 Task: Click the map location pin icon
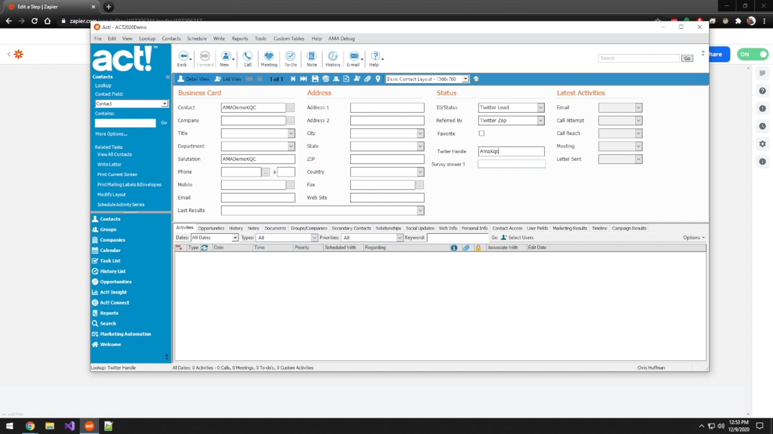point(378,79)
